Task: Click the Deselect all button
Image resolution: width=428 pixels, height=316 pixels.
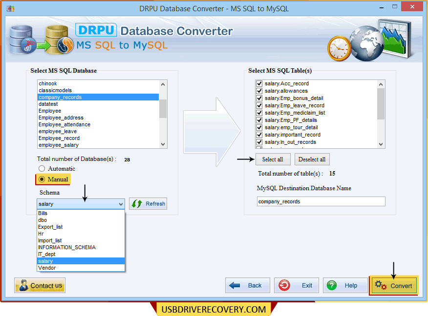Action: click(x=312, y=159)
